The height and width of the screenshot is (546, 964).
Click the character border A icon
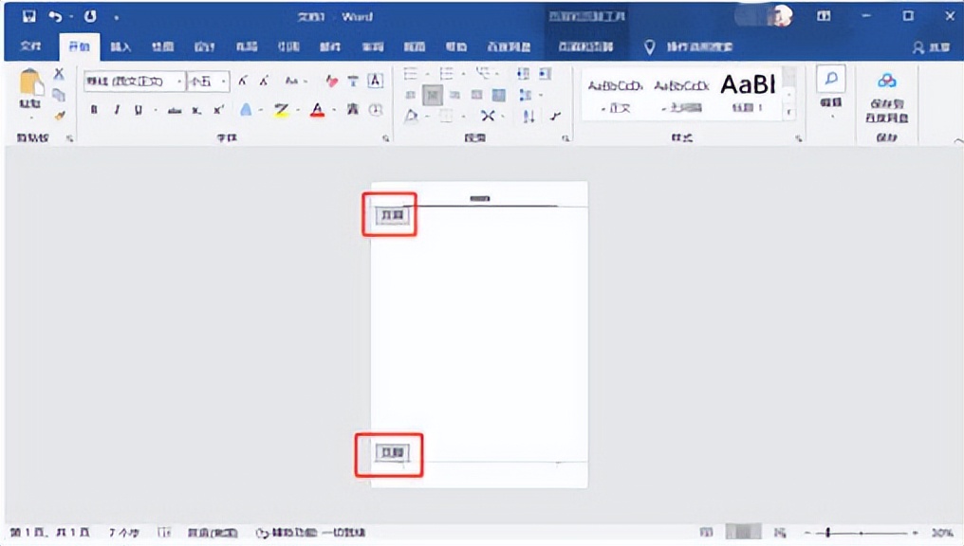tap(375, 81)
